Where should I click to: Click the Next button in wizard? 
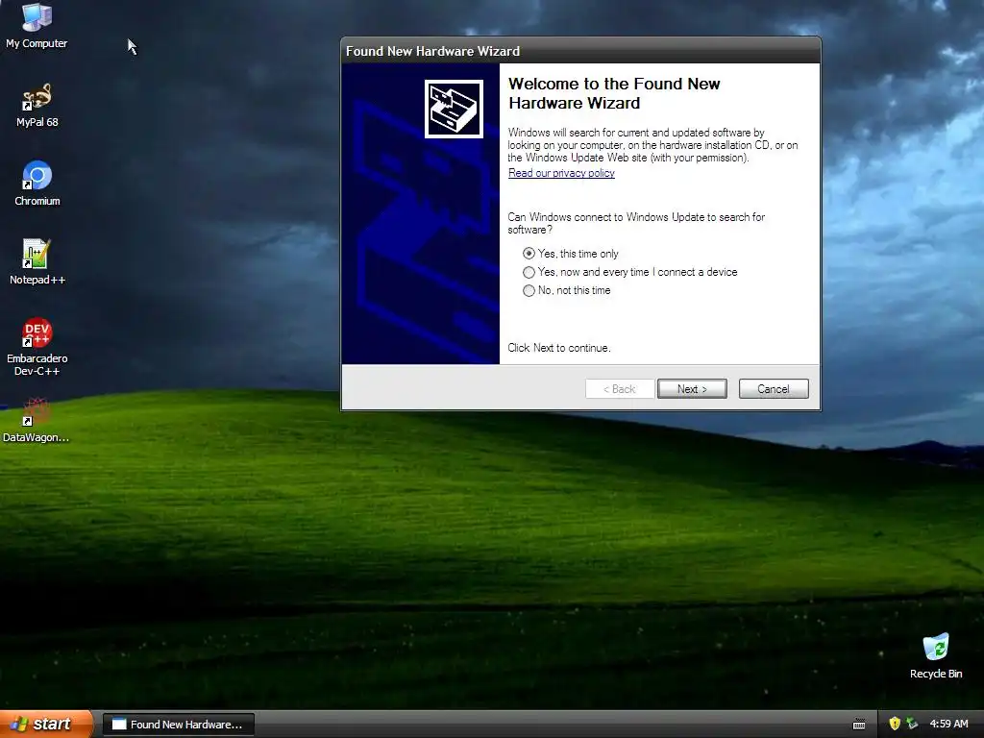pos(692,388)
